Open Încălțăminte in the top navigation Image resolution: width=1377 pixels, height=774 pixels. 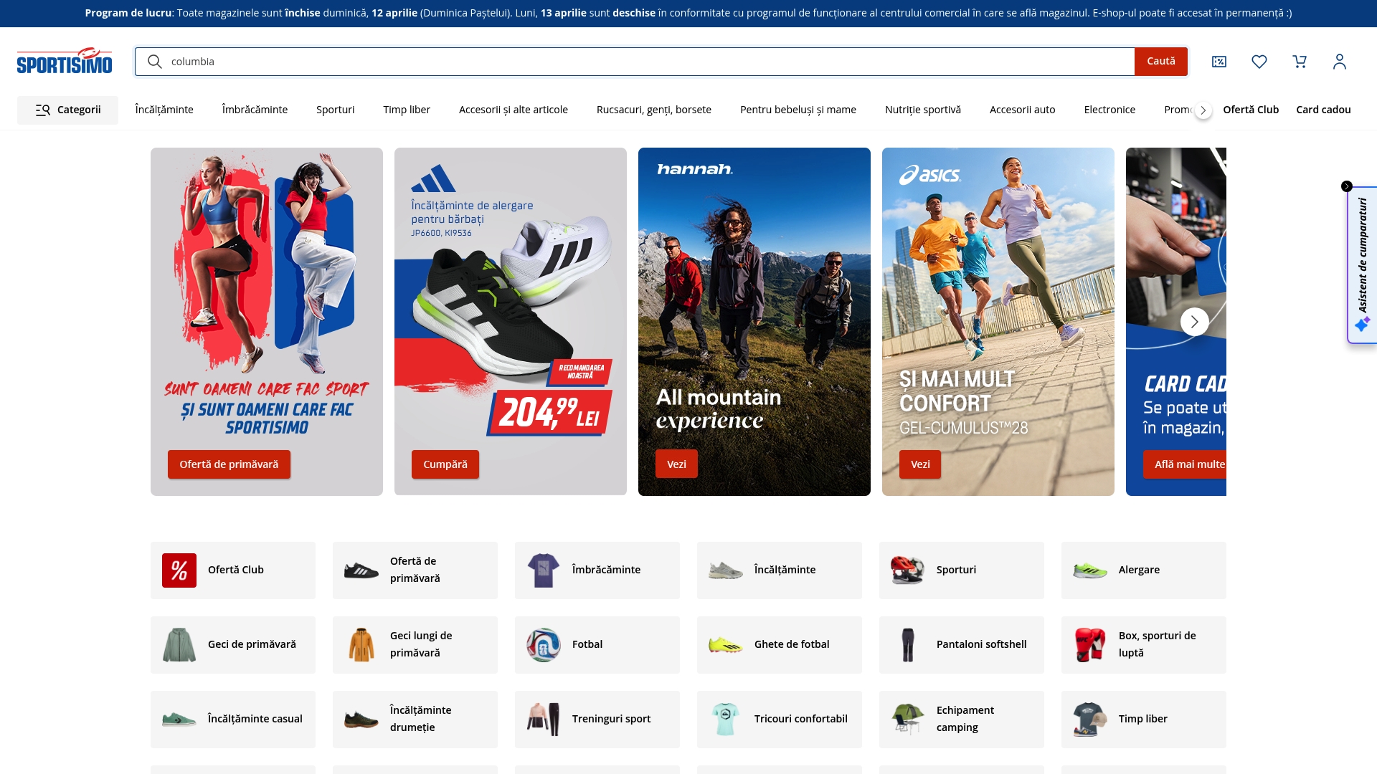pos(164,110)
